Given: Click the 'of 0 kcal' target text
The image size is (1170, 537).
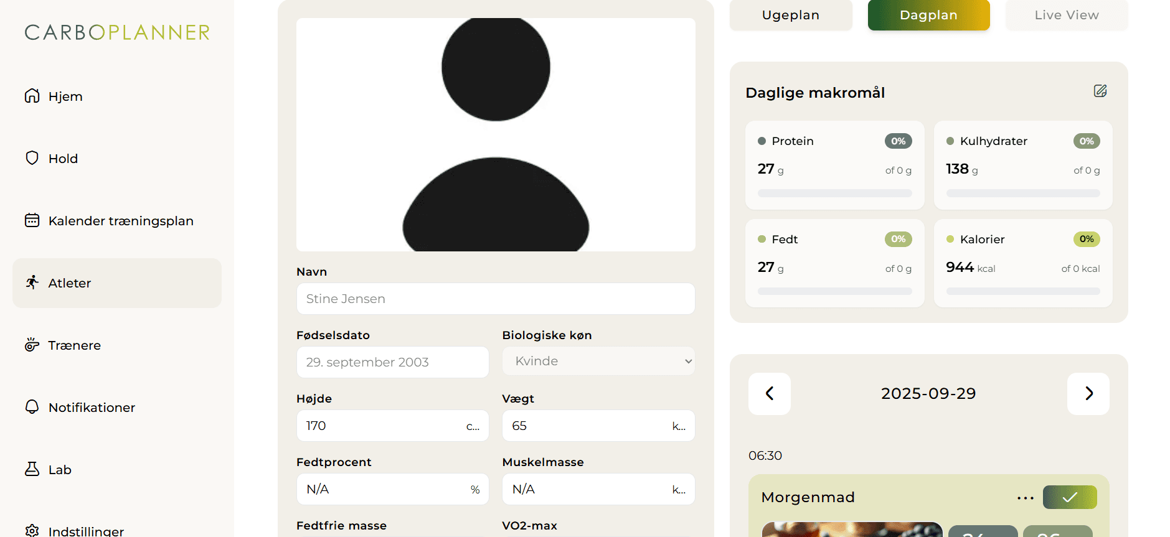Looking at the screenshot, I should (x=1080, y=269).
